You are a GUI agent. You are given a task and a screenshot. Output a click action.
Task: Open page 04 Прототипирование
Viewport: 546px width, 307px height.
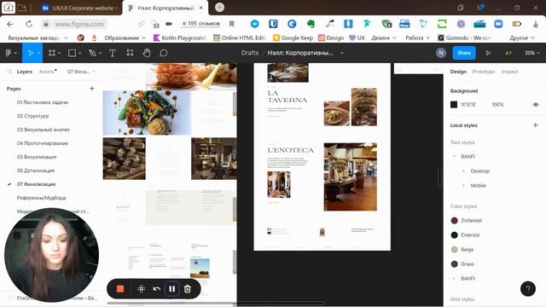(43, 143)
